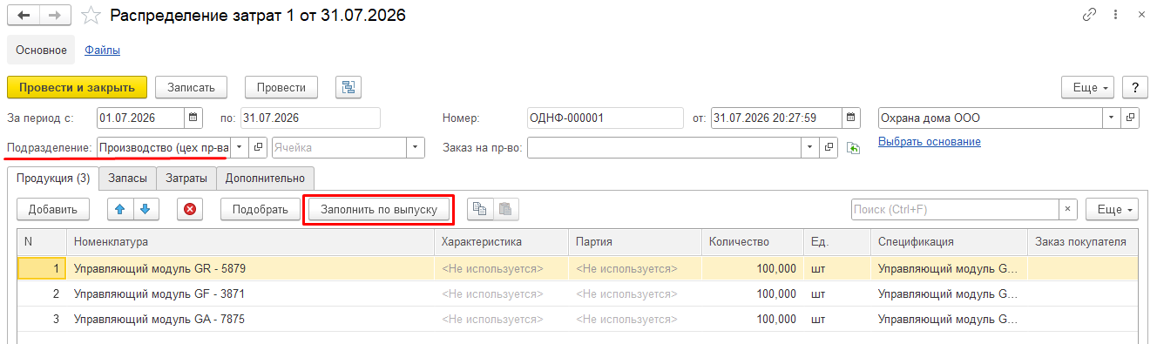Click the Записать button
The height and width of the screenshot is (344, 1157).
[192, 87]
